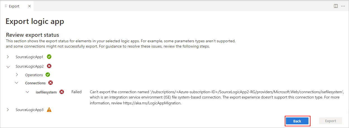Click red failed icon beside isefilesystem

tap(62, 92)
